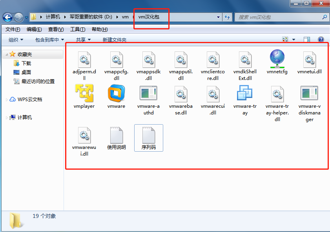
Task: Select the vmdkShellExt.dll file icon
Action: pyautogui.click(x=245, y=60)
